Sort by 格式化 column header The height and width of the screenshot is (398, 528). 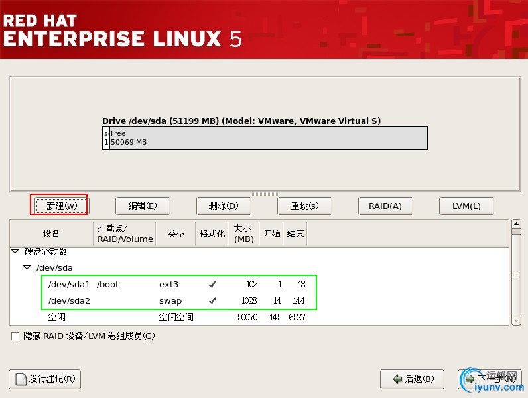pyautogui.click(x=212, y=233)
